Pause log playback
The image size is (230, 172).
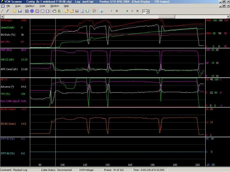tap(132, 11)
